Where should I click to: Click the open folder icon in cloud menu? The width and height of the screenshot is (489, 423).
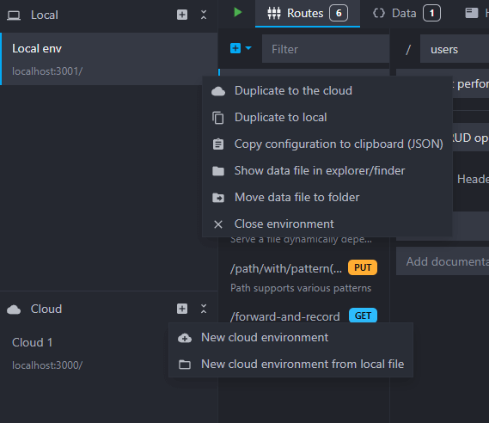(x=185, y=365)
